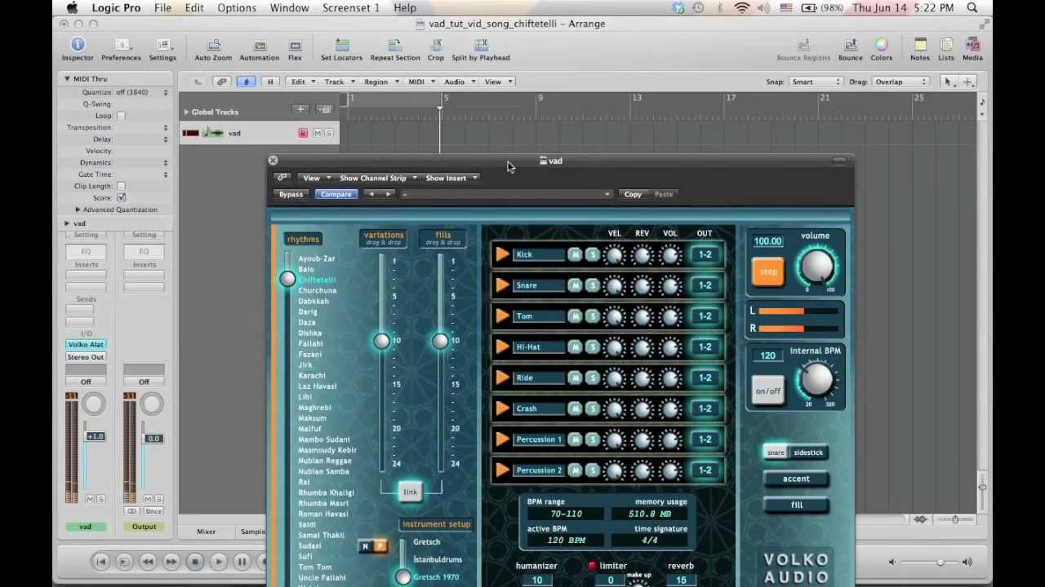Image resolution: width=1045 pixels, height=587 pixels.
Task: Open Show Channel Strip dropdown
Action: click(x=377, y=178)
